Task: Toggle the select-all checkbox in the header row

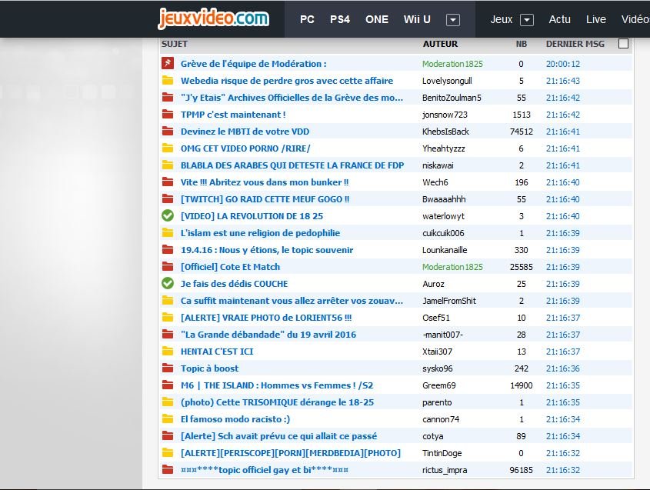Action: click(623, 44)
